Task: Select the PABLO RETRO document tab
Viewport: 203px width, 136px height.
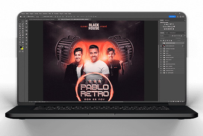Action: 74,19
